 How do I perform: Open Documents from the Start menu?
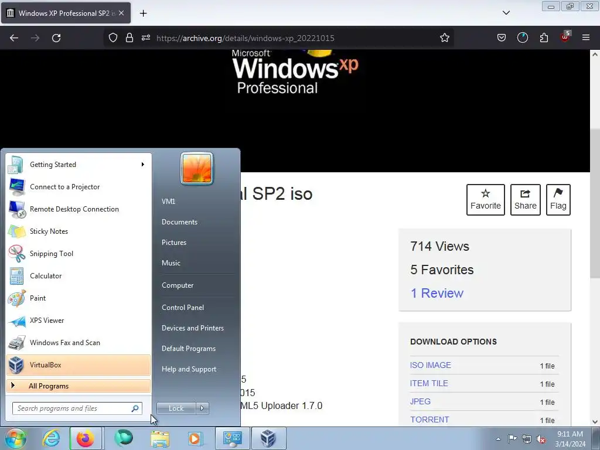pos(179,222)
